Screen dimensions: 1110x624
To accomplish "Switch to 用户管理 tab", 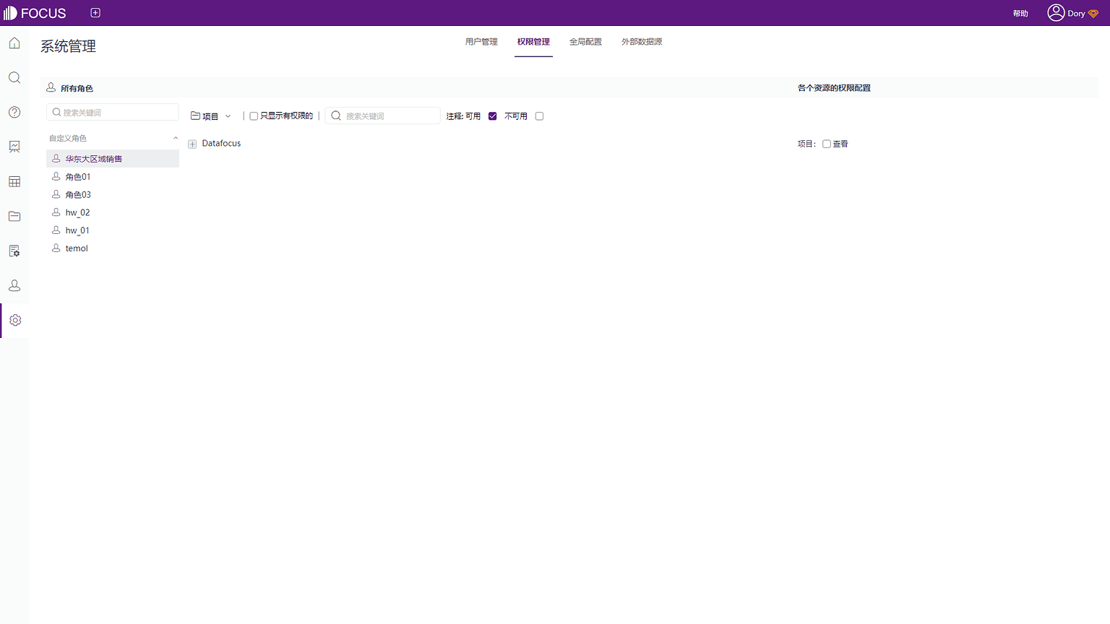I will coord(481,42).
